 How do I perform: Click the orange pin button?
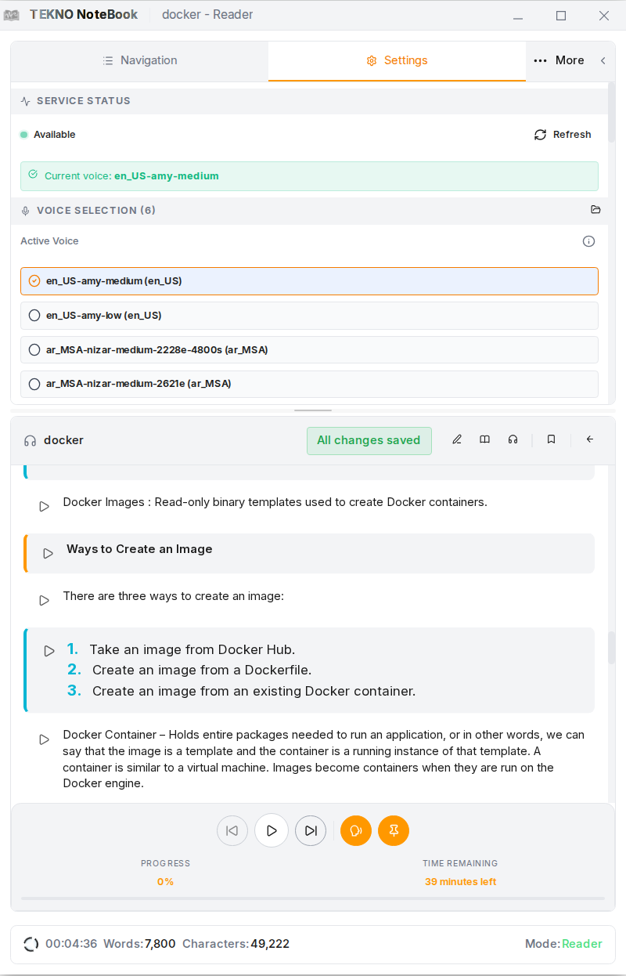coord(394,830)
